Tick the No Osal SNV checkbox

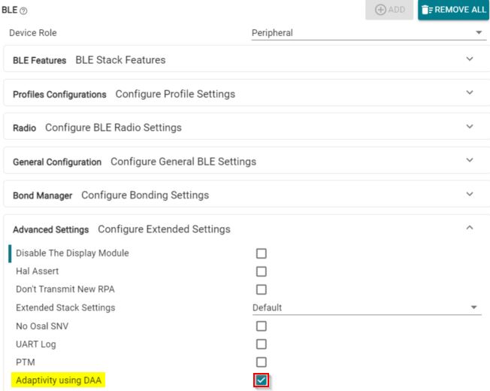point(262,326)
